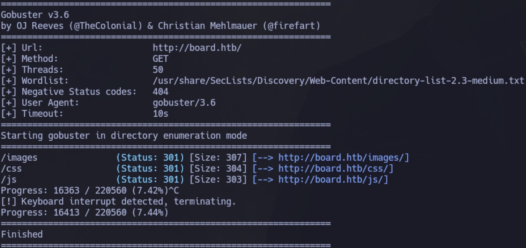Click the Timeout value 10s
This screenshot has height=248, width=526.
161,114
